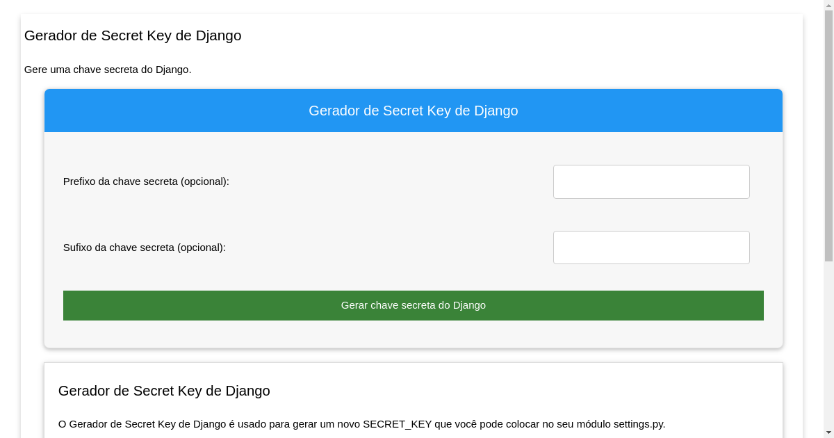This screenshot has height=438, width=834.
Task: Click the blue header banner area
Action: (413, 109)
